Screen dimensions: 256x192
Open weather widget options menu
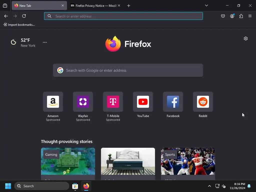click(45, 42)
